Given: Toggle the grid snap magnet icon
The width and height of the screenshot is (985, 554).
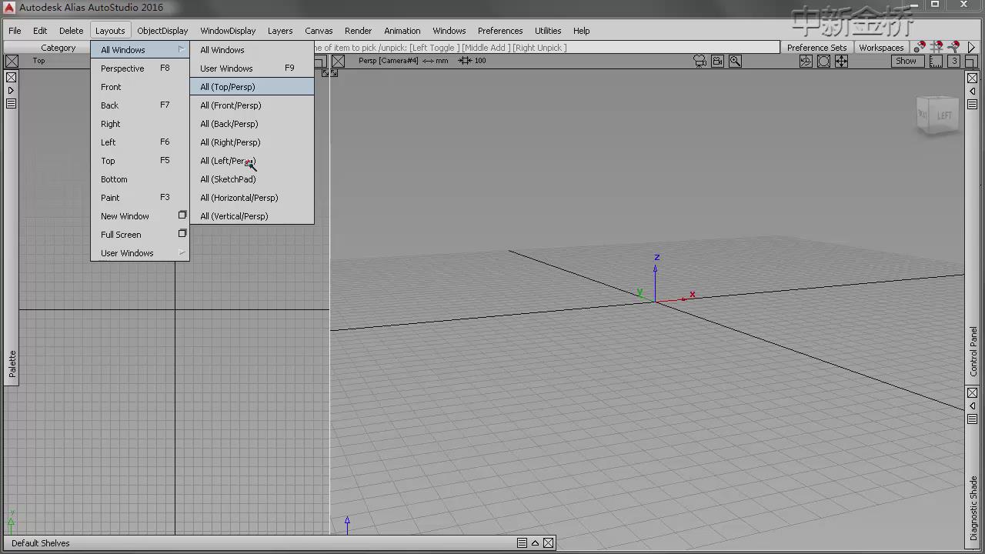Looking at the screenshot, I should [937, 48].
